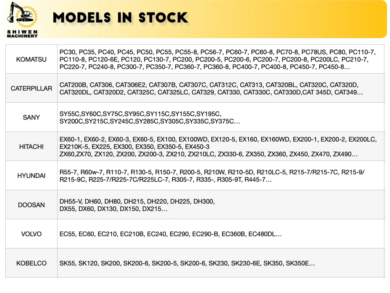Click the Doosan DH and DX model list
Viewport: 390px width, 293px height.
(x=137, y=205)
